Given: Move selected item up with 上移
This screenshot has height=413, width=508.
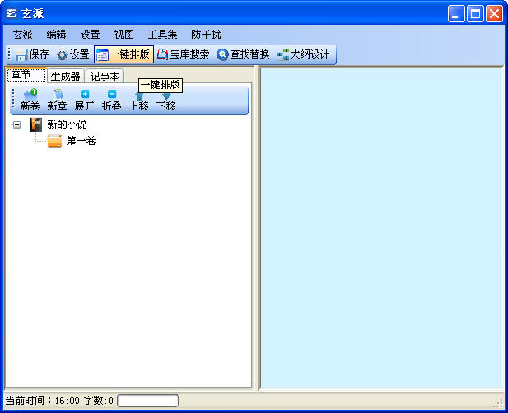Looking at the screenshot, I should [138, 101].
